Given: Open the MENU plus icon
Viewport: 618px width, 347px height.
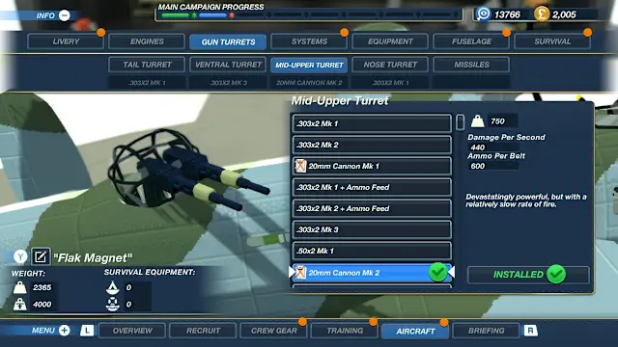Looking at the screenshot, I should coord(65,331).
